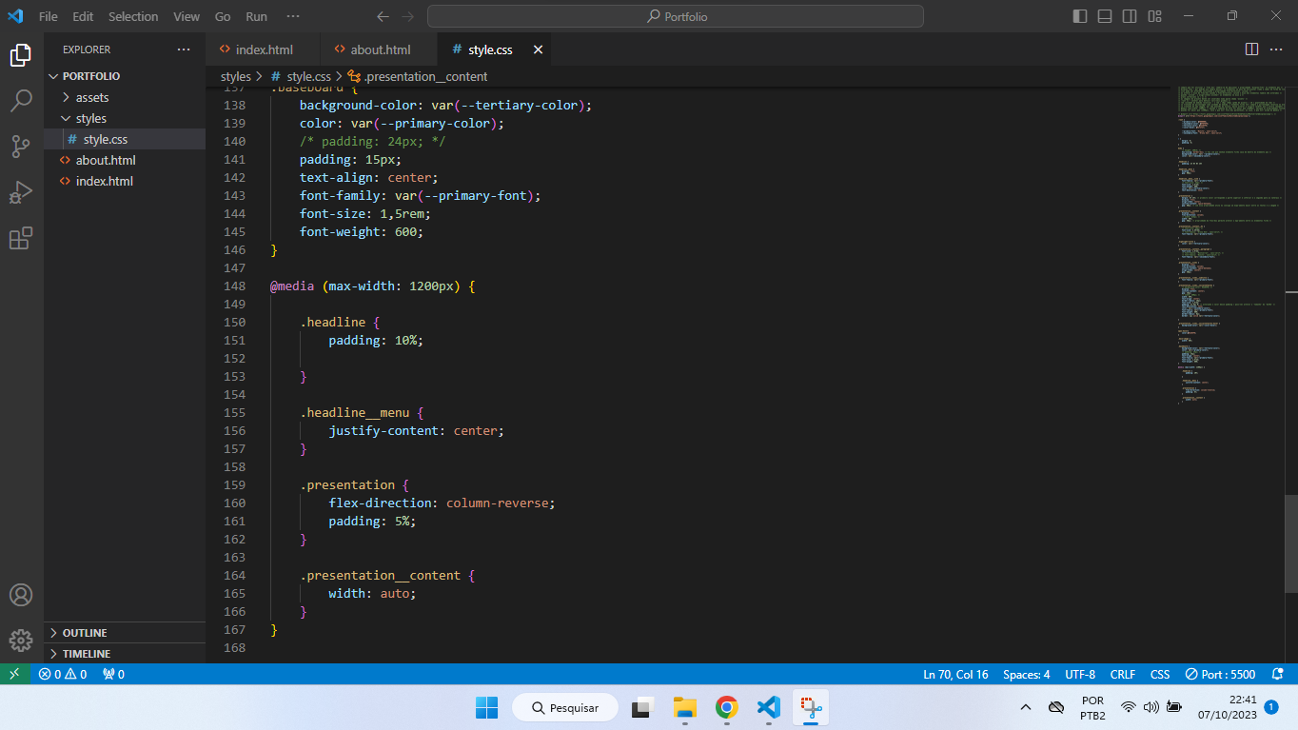The width and height of the screenshot is (1298, 730).
Task: Open Customize Layout icon
Action: pyautogui.click(x=1154, y=16)
